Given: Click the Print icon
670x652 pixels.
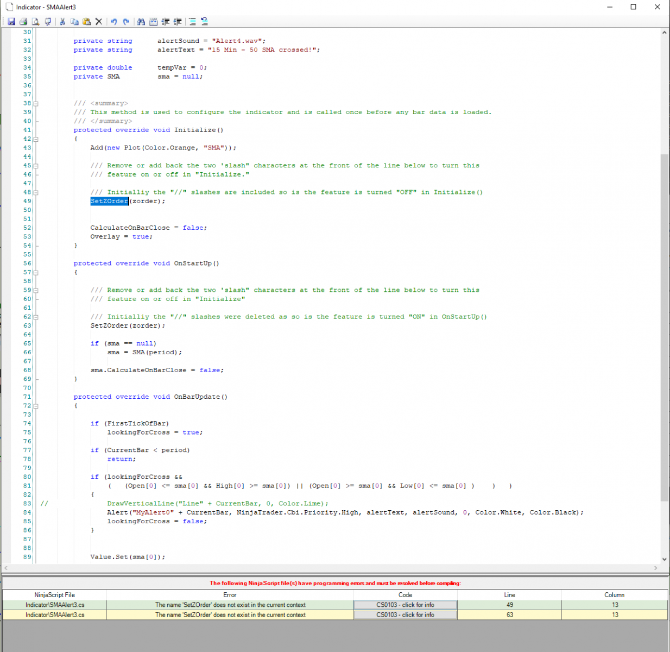Looking at the screenshot, I should [23, 22].
